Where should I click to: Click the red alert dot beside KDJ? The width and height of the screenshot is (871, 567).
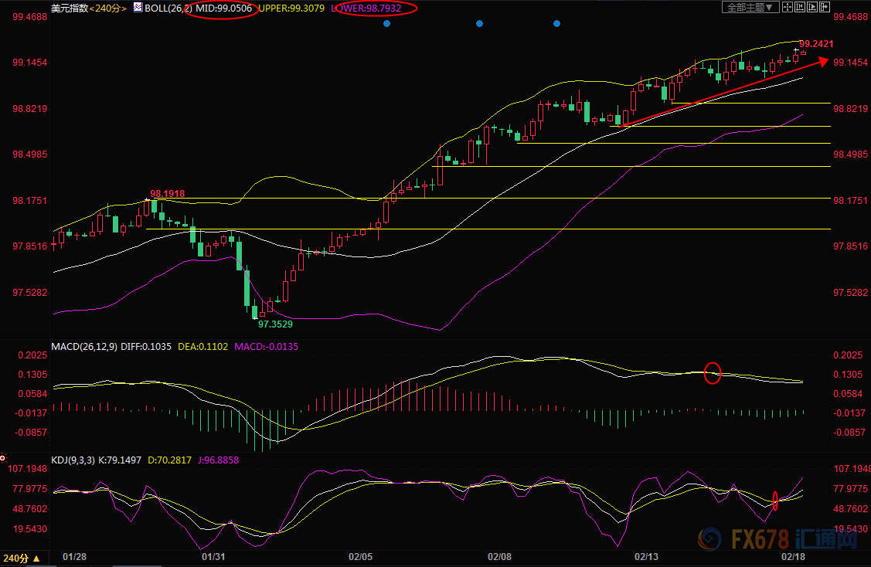3,458
